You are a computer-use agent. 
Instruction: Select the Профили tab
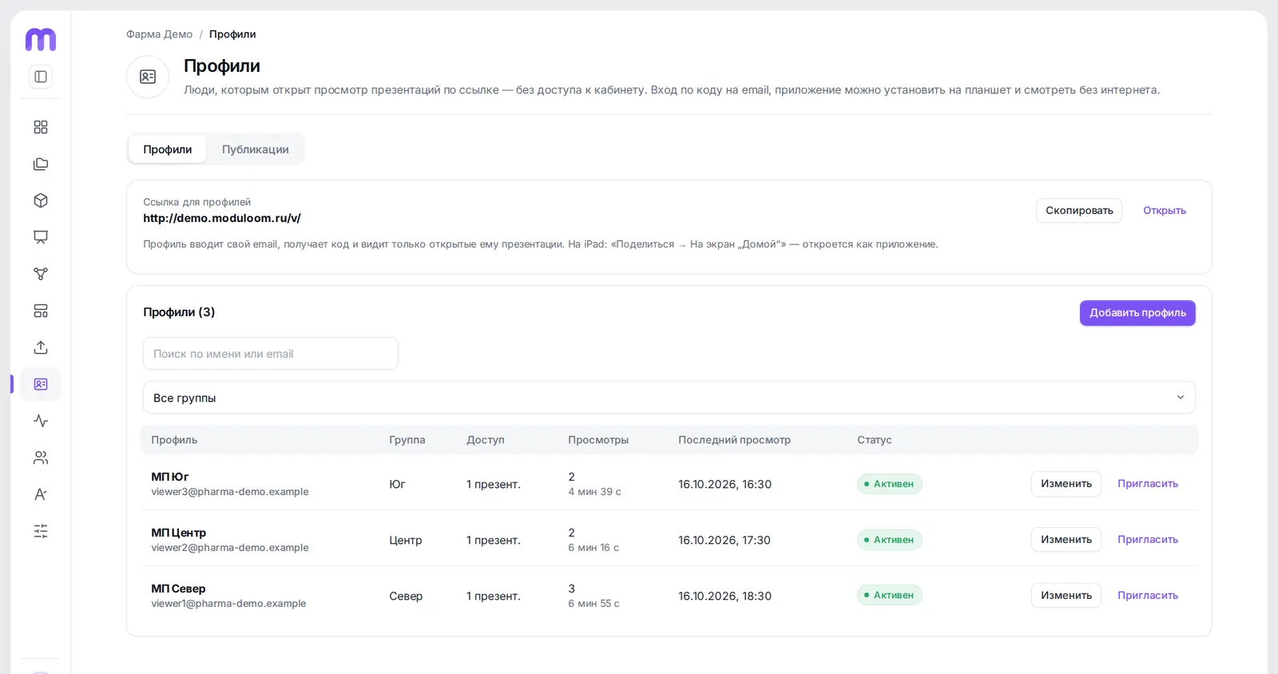[x=168, y=149]
